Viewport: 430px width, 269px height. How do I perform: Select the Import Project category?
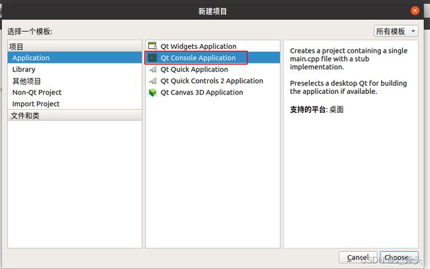75,104
